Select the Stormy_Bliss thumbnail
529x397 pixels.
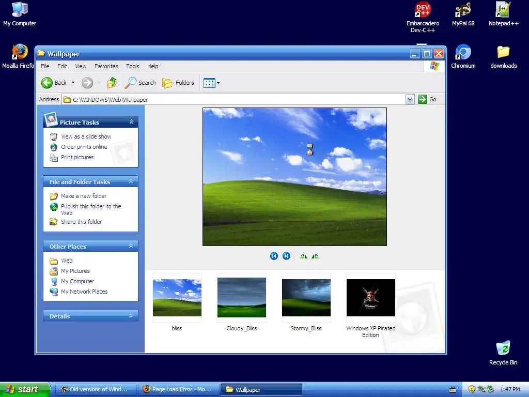[x=306, y=298]
